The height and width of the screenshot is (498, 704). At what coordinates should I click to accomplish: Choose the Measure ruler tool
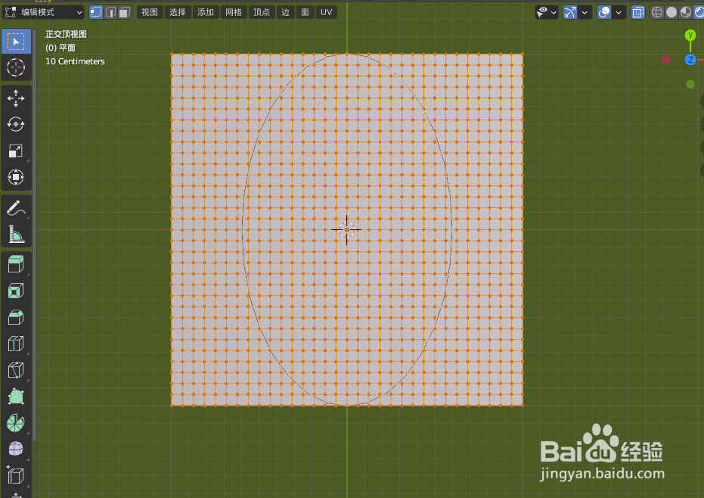click(x=16, y=234)
